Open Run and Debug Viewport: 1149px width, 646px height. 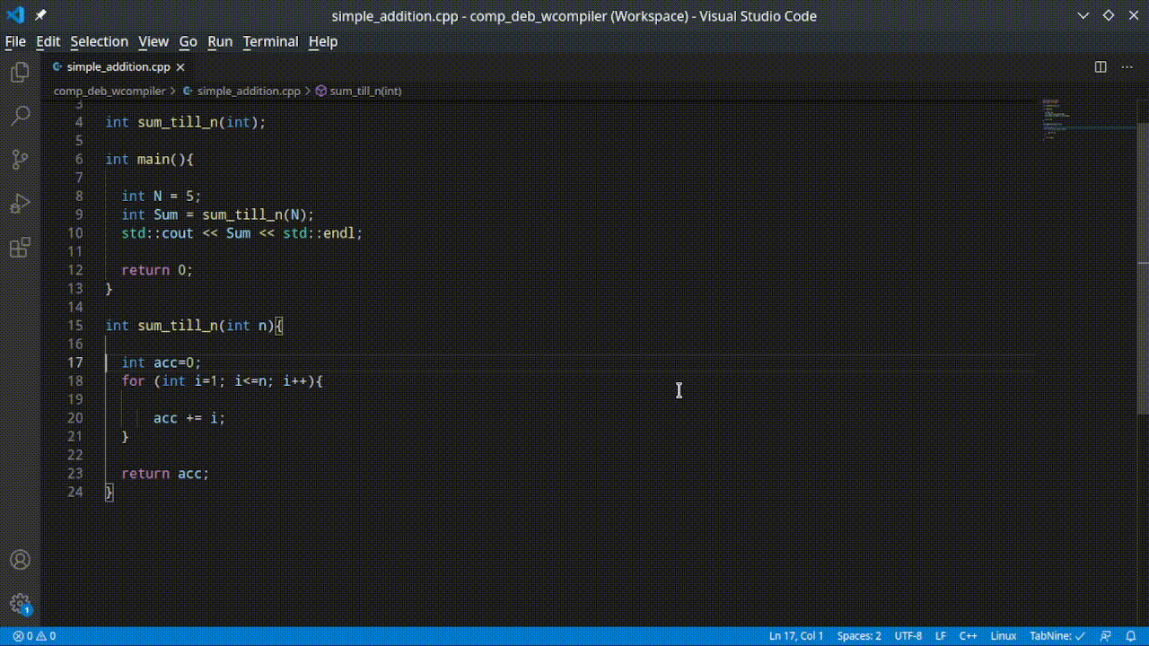tap(20, 203)
